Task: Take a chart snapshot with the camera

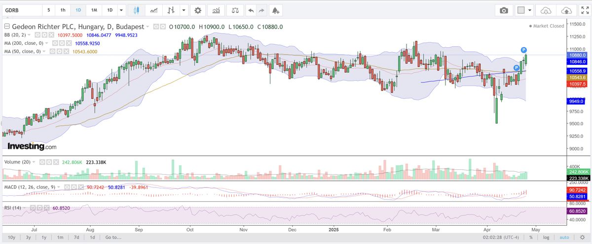Action: (504, 10)
